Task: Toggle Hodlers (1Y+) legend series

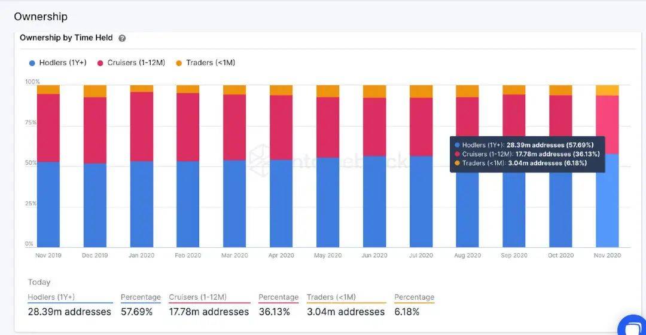Action: [x=57, y=63]
